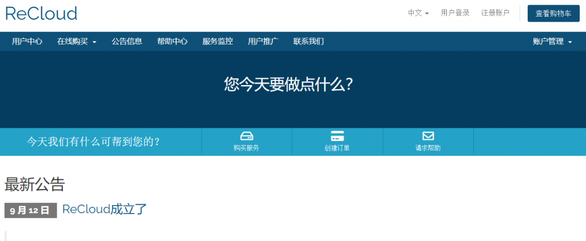
Task: Expand the 账户管理 dropdown menu
Action: pos(552,41)
